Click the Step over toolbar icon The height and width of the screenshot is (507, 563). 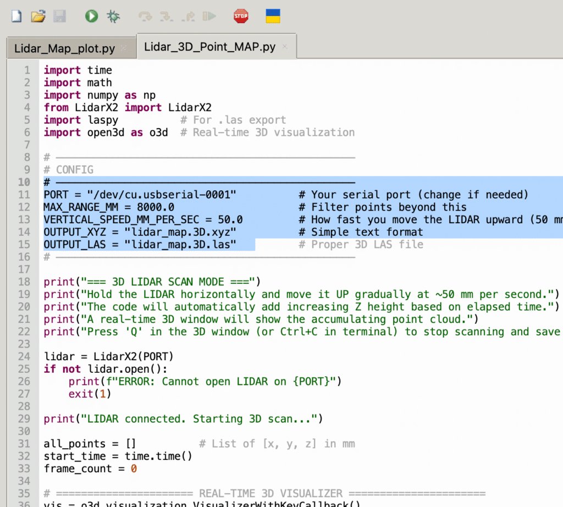145,16
